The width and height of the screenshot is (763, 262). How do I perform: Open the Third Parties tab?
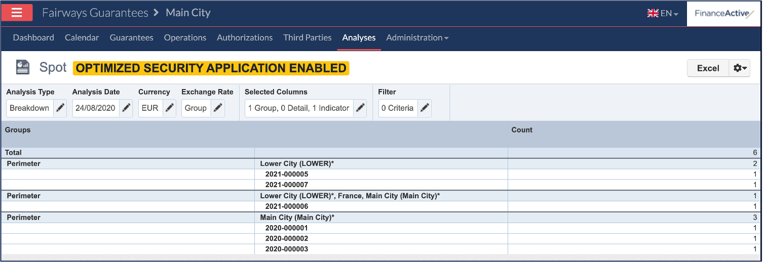pos(307,37)
